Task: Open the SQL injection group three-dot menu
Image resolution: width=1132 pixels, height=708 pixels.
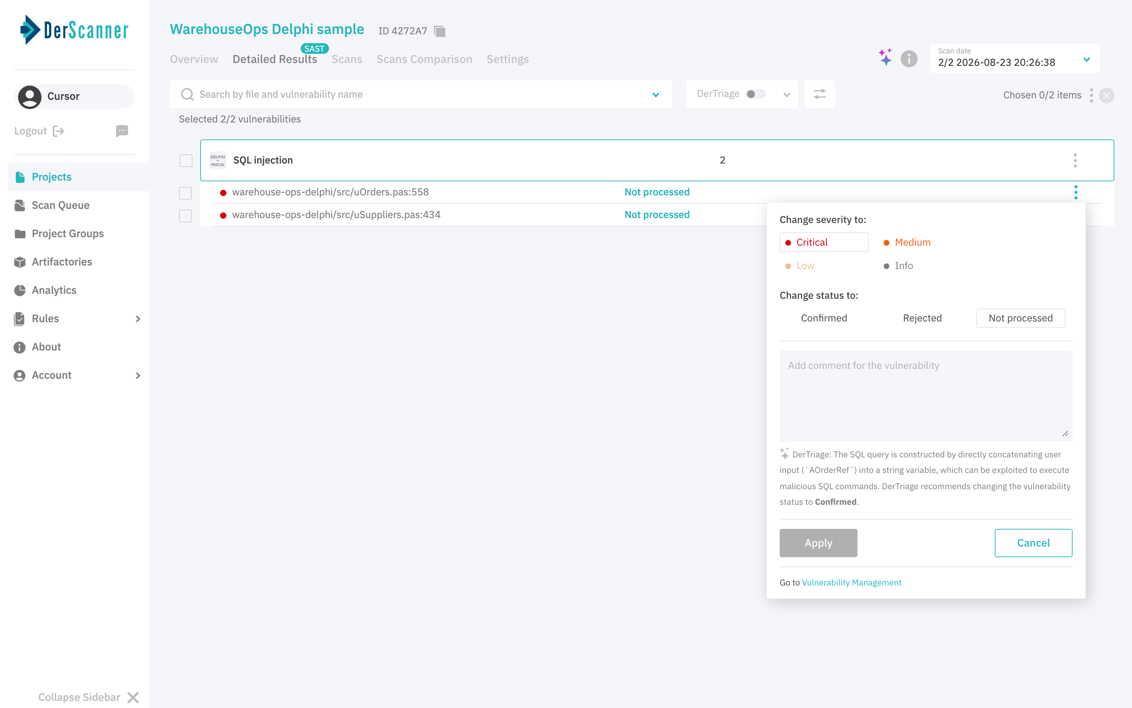Action: pos(1075,160)
